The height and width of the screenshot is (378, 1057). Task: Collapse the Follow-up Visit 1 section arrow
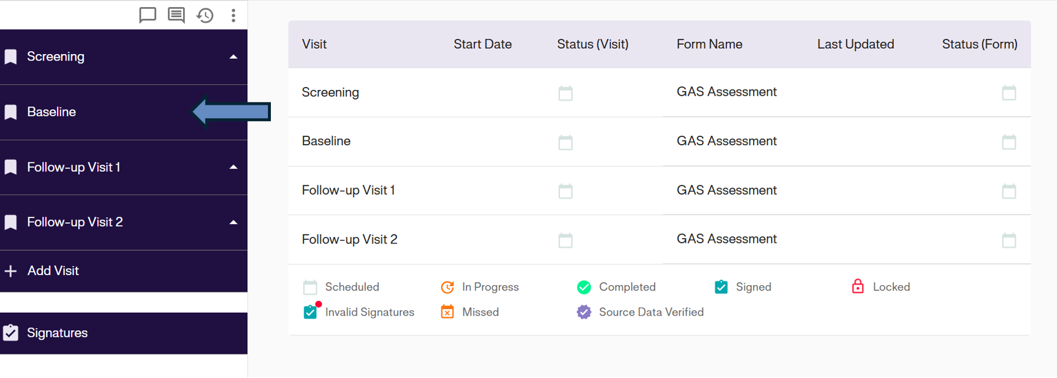(x=233, y=167)
